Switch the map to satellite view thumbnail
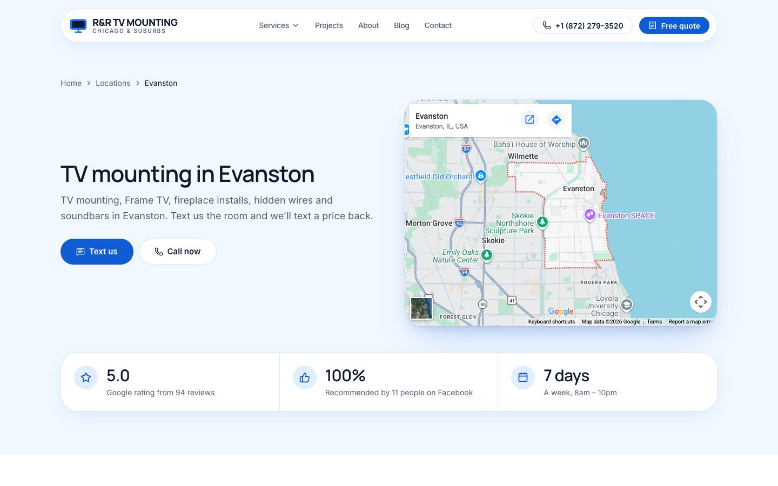Viewport: 778px width, 486px height. click(x=421, y=308)
